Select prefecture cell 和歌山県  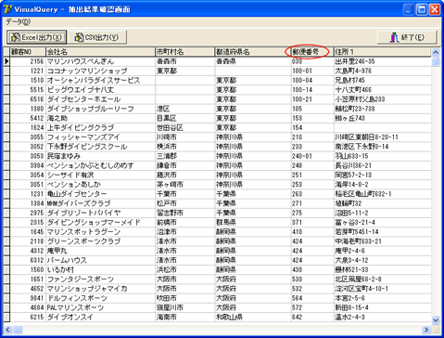tap(253, 317)
